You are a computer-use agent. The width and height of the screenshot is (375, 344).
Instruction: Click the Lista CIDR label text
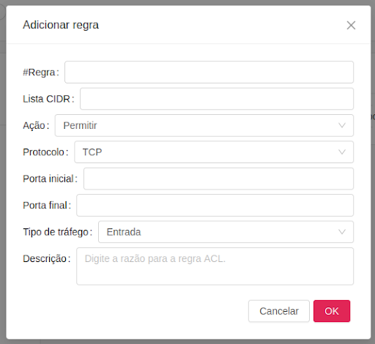pos(47,99)
